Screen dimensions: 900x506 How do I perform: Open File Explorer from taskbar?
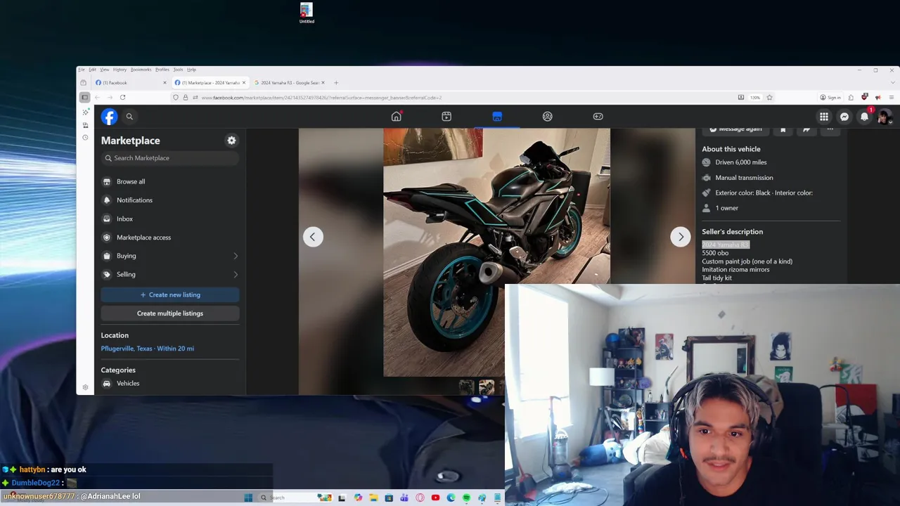click(373, 498)
